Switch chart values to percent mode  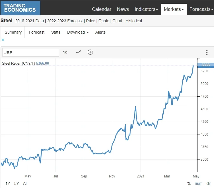pyautogui.click(x=189, y=183)
